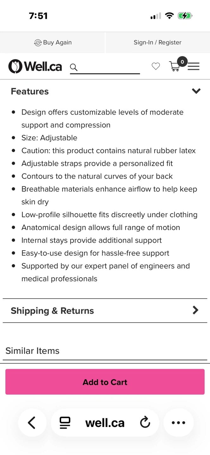Viewport: 210px width, 455px height.
Task: Tap the cart item count badge
Action: pos(182,62)
